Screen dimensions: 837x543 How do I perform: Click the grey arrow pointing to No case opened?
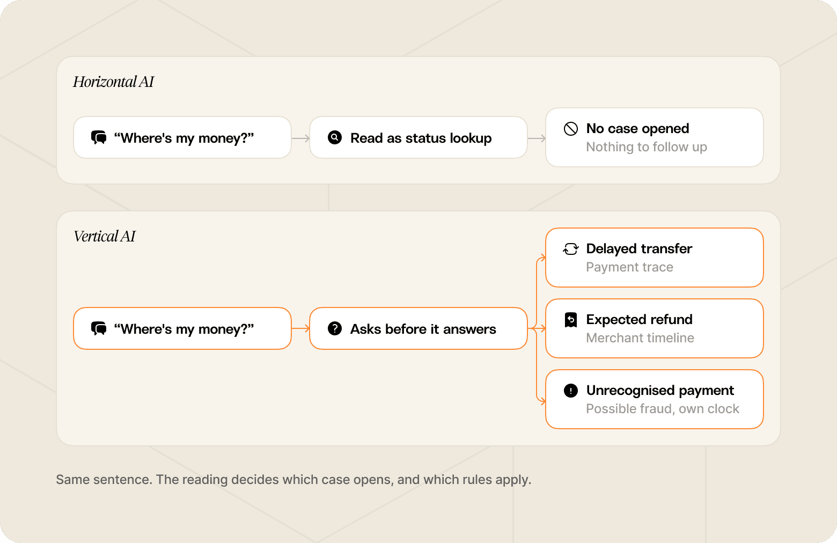click(537, 138)
